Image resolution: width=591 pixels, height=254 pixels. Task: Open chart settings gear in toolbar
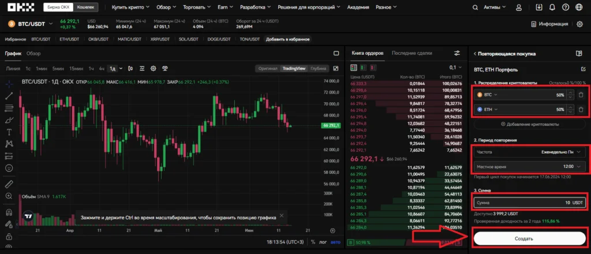[x=154, y=69]
